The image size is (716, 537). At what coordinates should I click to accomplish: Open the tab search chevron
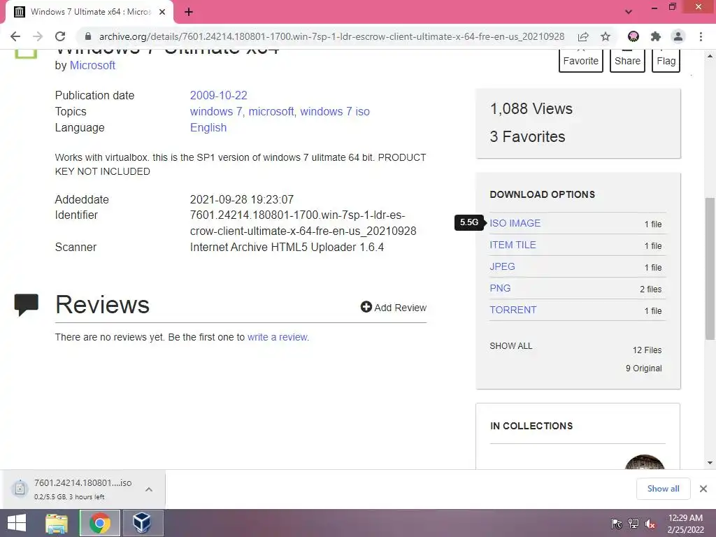(629, 12)
